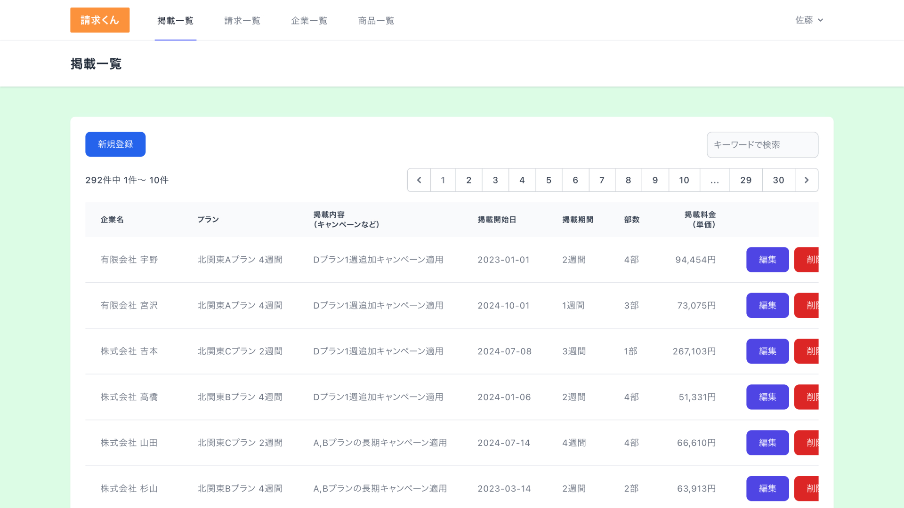The image size is (904, 508).
Task: Delete the 株式会社 杉山 row
Action: tap(807, 489)
